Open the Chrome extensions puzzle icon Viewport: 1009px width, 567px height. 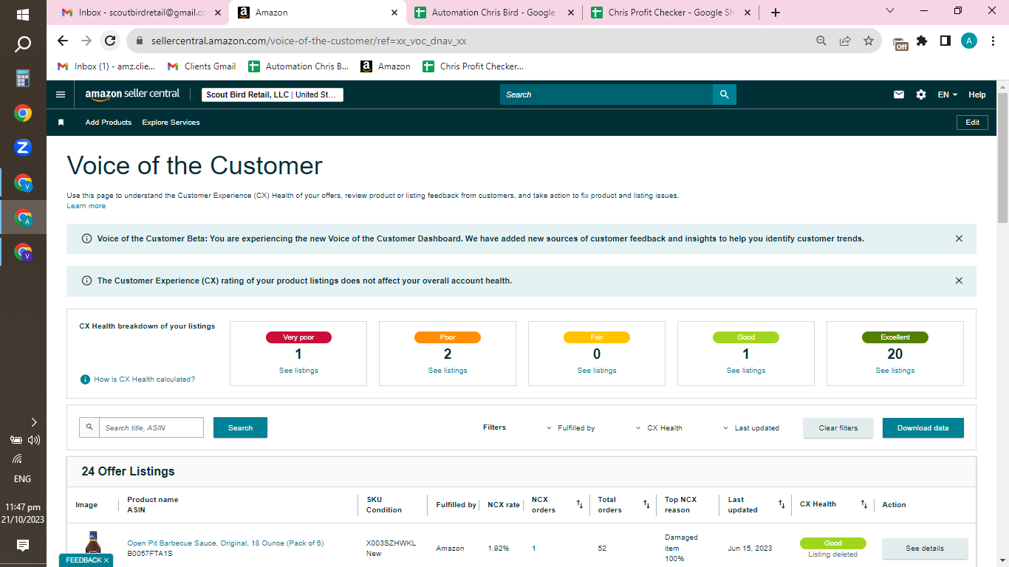[x=922, y=41]
